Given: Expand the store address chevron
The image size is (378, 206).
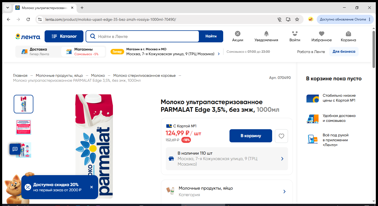Looking at the screenshot, I should point(219,54).
